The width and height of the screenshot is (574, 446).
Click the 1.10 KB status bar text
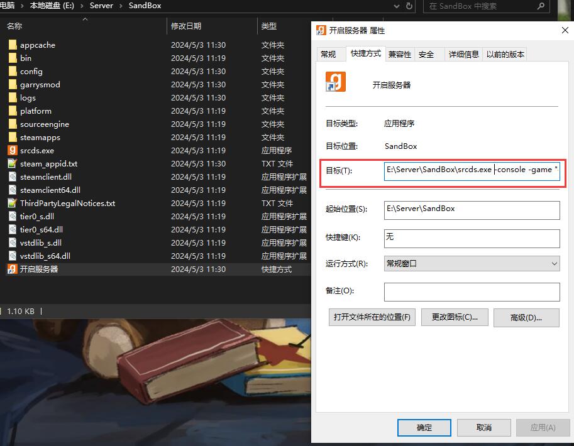pyautogui.click(x=21, y=312)
